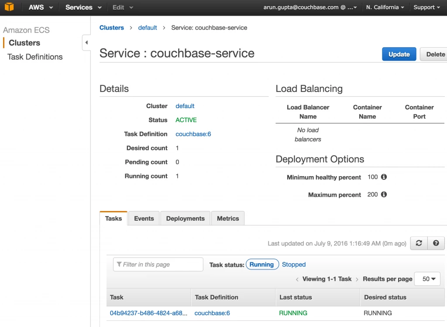Go to previous page of tasks

[x=297, y=279]
